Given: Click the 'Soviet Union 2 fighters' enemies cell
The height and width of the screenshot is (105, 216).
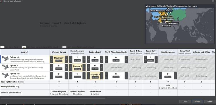Looking at the screenshot, I should pos(95,93).
